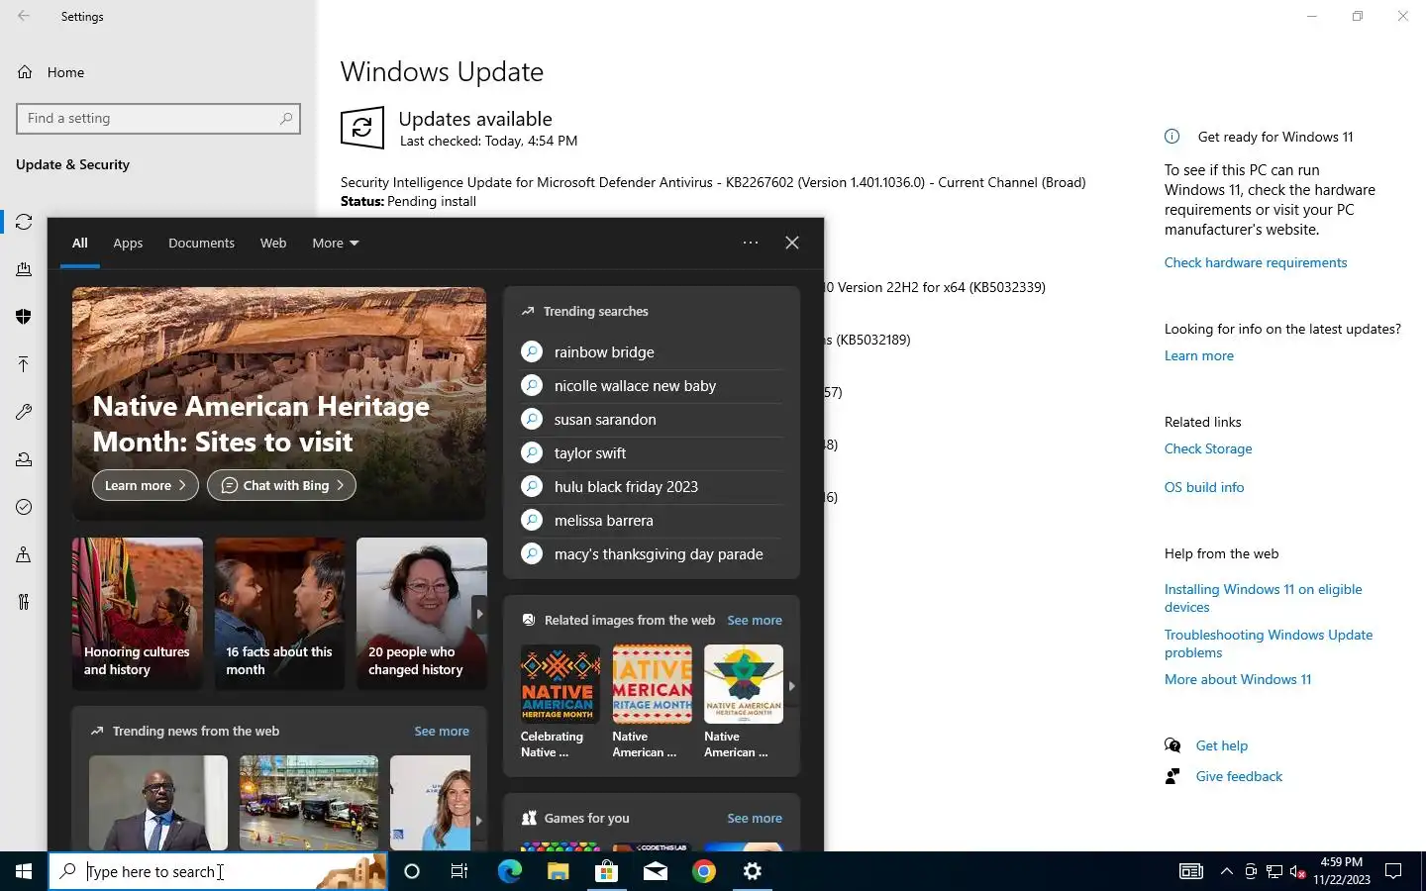Image resolution: width=1426 pixels, height=891 pixels.
Task: Open network status tray icon
Action: click(1274, 871)
